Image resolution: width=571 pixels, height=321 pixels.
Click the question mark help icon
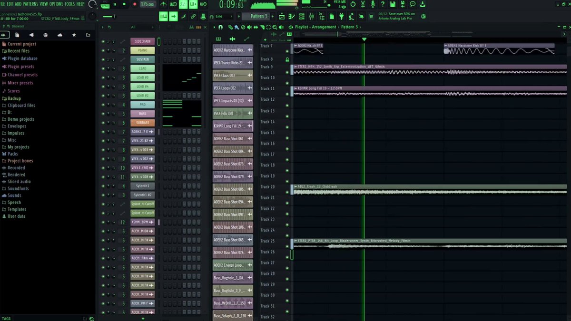point(383,4)
